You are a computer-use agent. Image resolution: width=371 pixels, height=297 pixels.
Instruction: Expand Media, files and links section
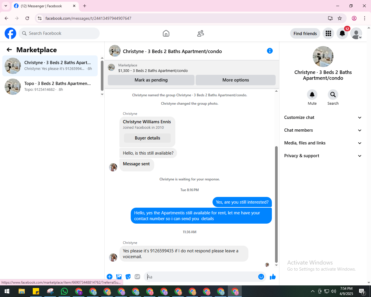point(323,143)
